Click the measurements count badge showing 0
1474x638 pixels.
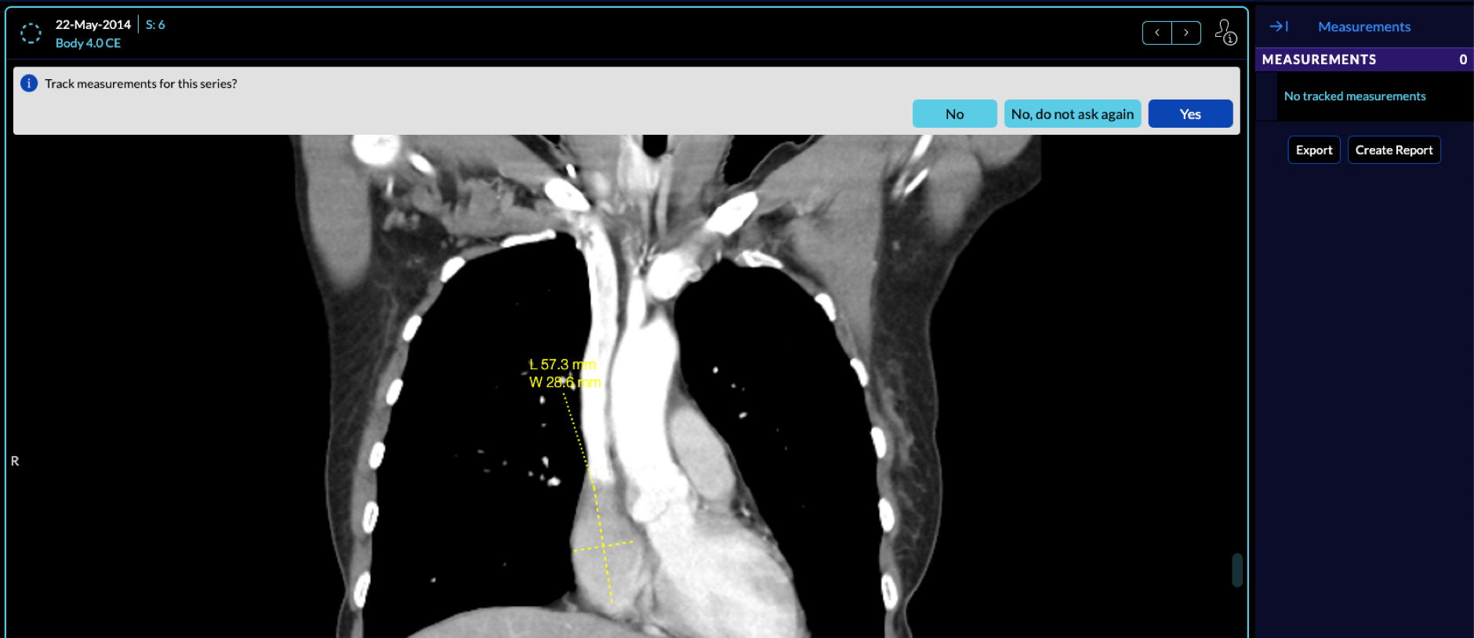pos(1462,60)
